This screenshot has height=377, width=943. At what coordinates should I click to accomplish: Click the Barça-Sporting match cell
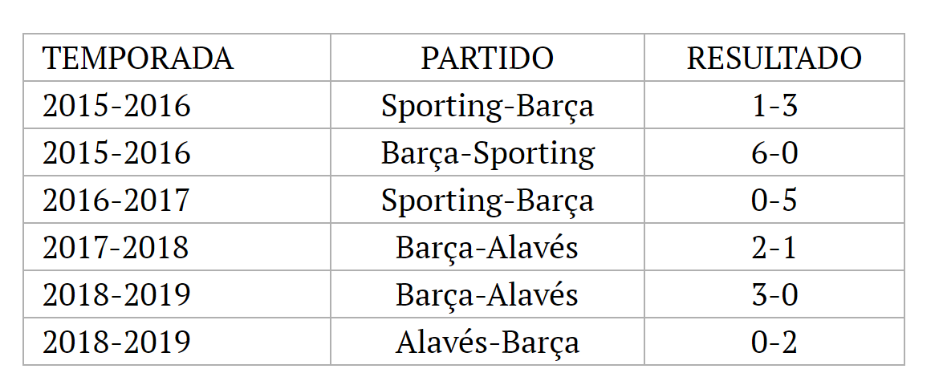tap(488, 152)
